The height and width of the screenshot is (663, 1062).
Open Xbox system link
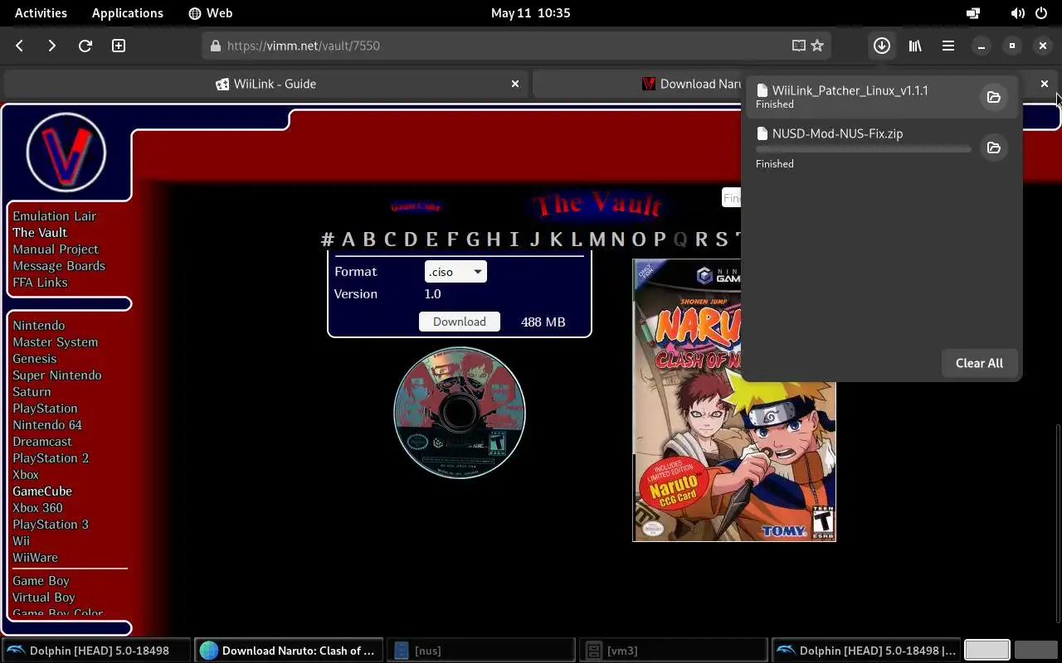(26, 475)
